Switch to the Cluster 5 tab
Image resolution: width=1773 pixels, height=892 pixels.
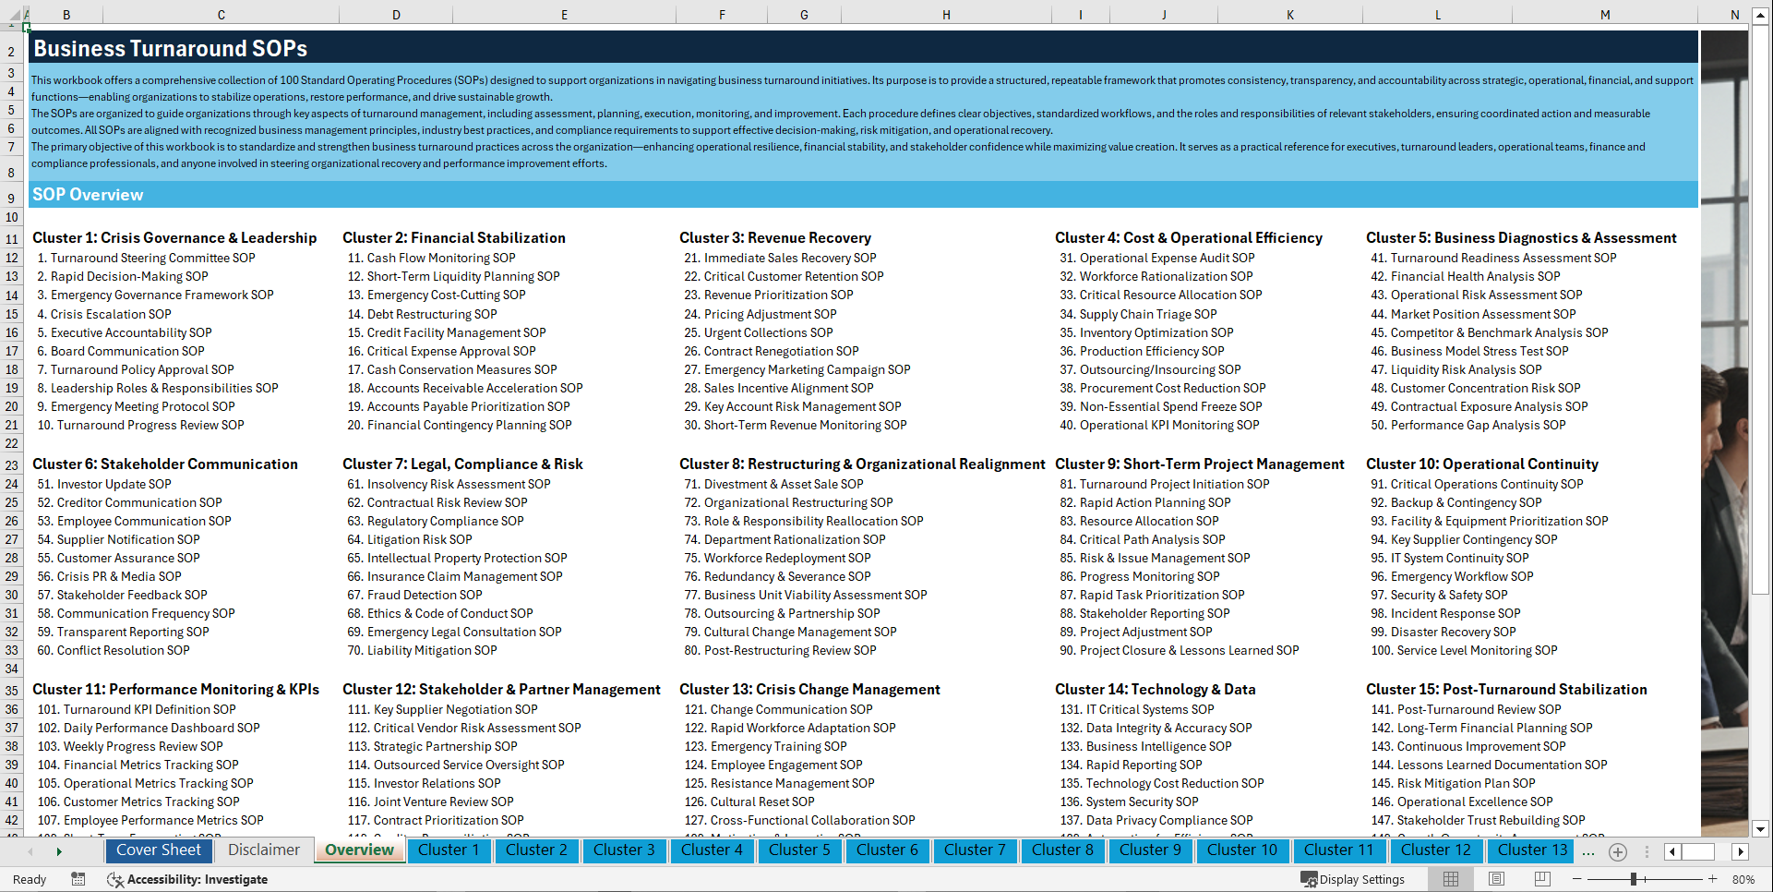(799, 850)
